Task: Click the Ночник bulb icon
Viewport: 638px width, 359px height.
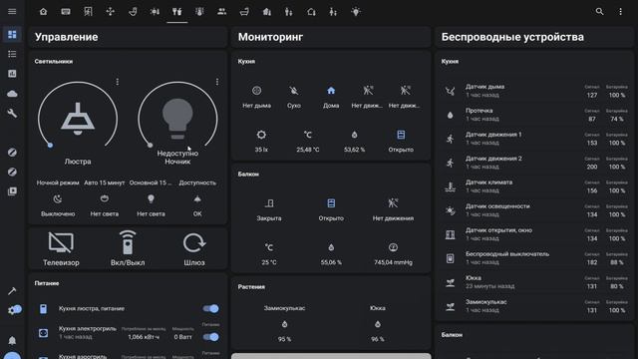Action: [x=177, y=120]
